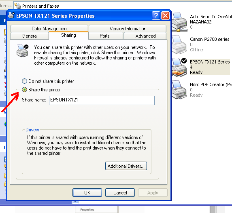Open the Version Information tab

coord(128,28)
